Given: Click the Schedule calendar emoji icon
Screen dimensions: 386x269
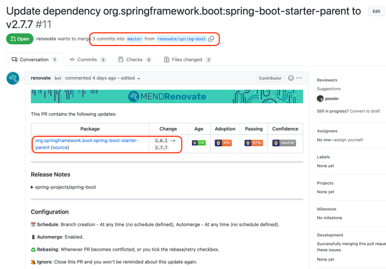Looking at the screenshot, I should tap(33, 225).
